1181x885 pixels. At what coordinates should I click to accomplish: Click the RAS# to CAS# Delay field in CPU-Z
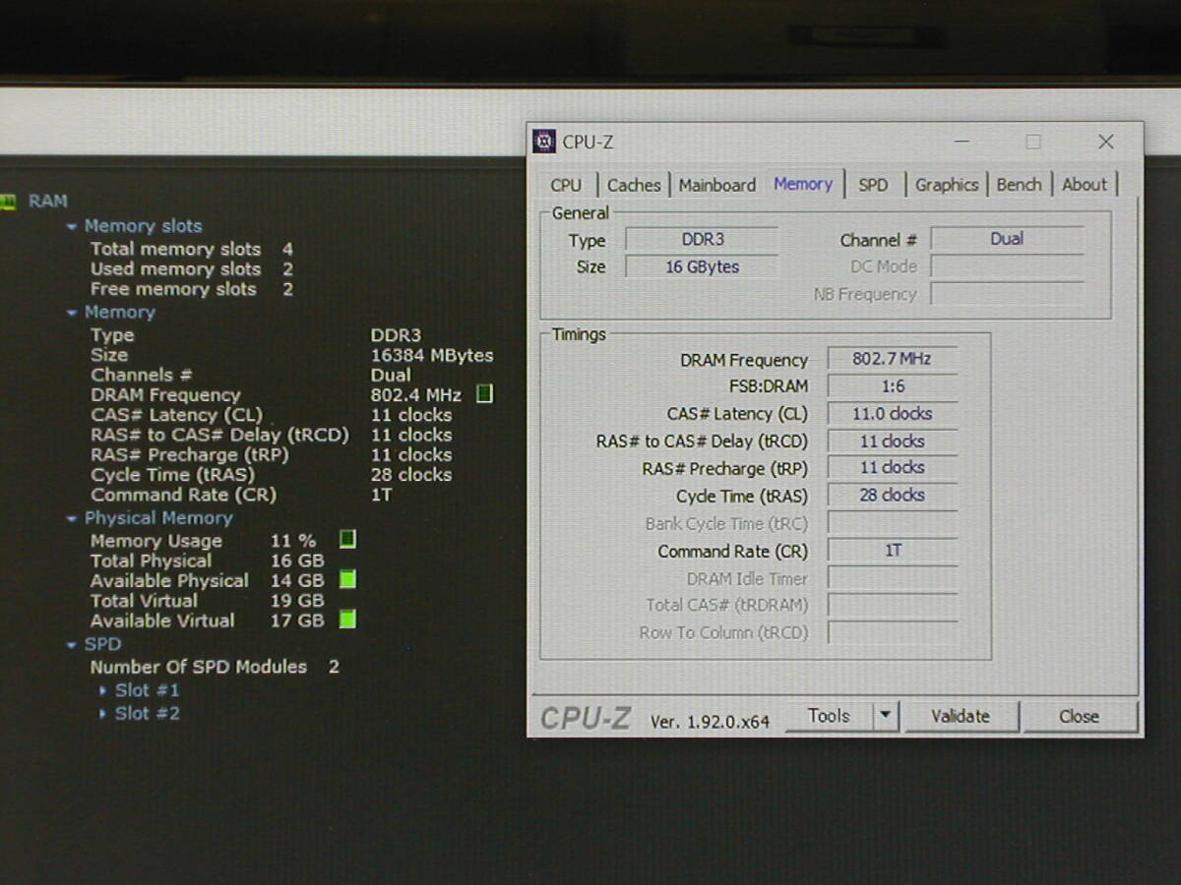click(x=893, y=442)
